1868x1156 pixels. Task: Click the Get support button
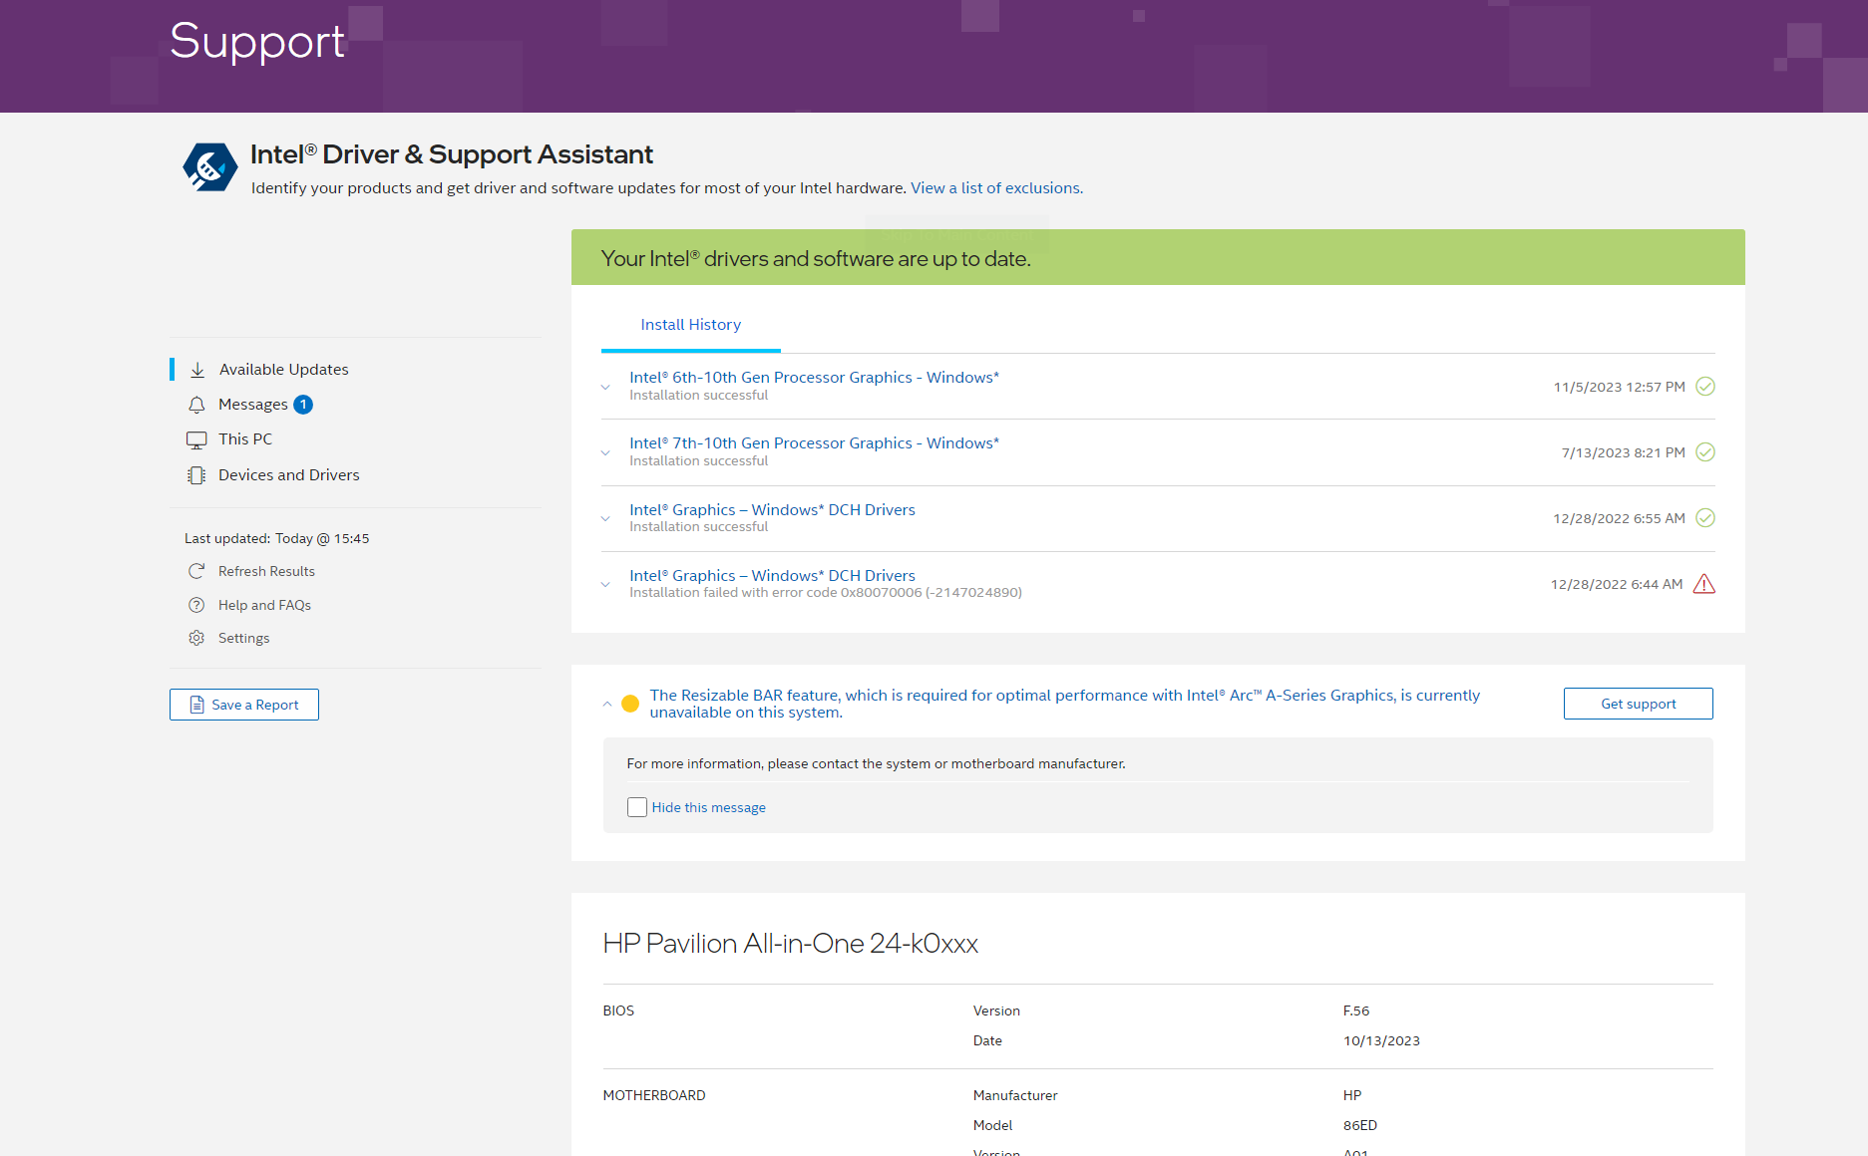point(1639,704)
